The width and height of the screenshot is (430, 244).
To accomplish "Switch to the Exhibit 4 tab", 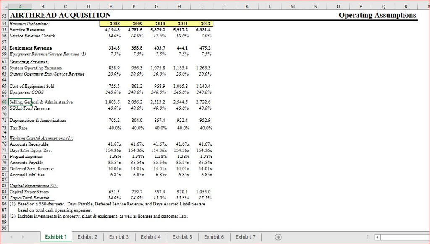I will click(151, 237).
